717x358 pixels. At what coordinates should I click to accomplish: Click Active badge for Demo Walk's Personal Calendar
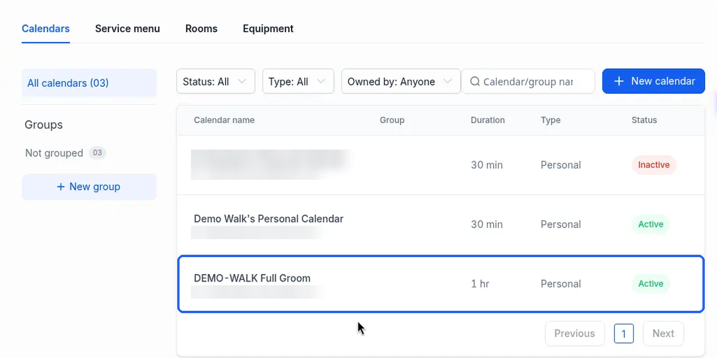tap(651, 224)
